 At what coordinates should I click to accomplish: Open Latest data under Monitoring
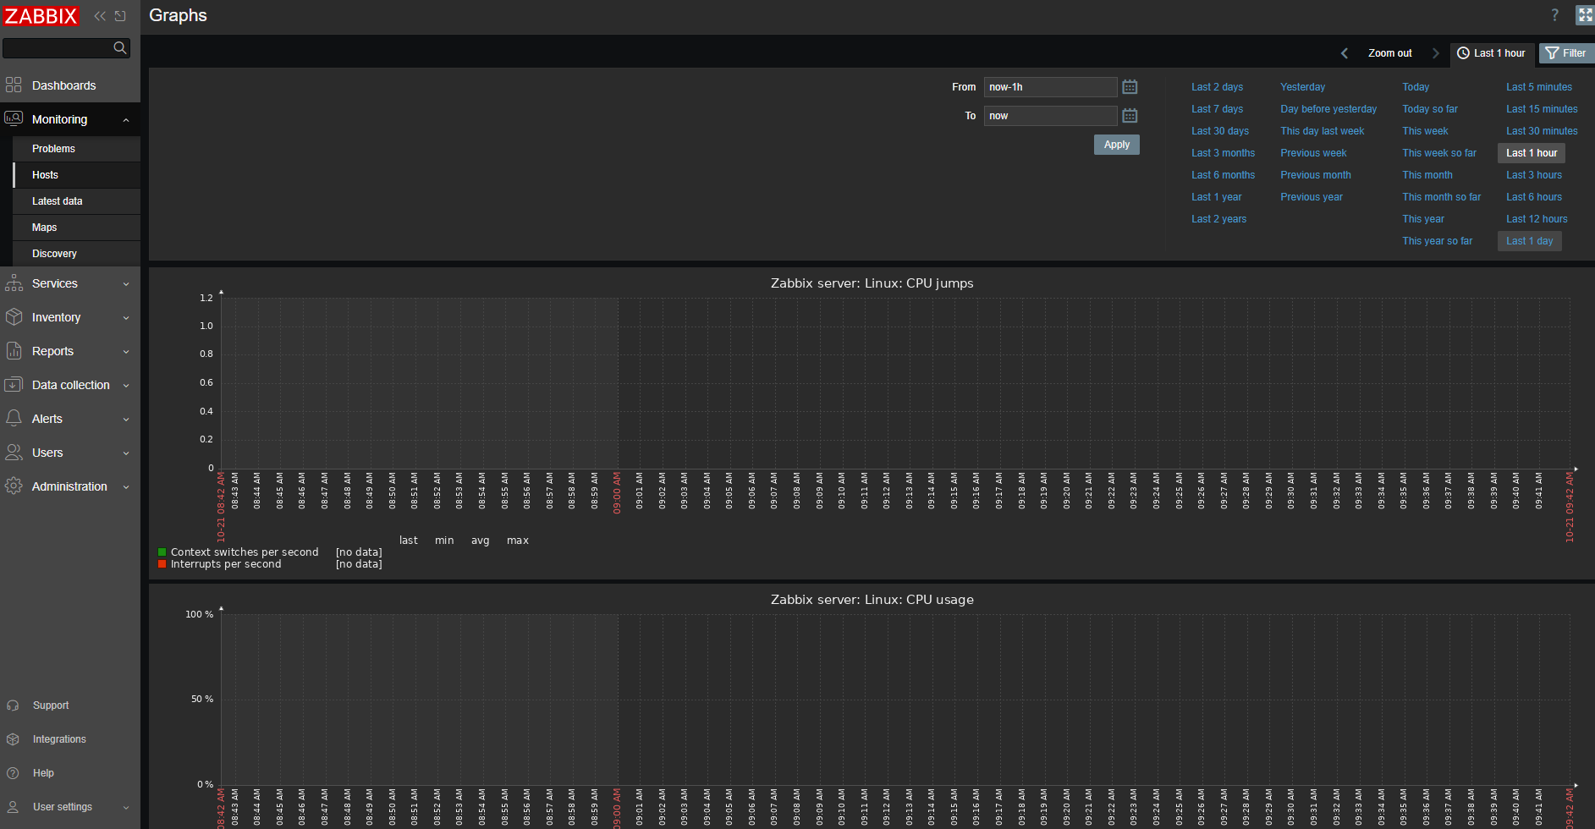[x=58, y=201]
